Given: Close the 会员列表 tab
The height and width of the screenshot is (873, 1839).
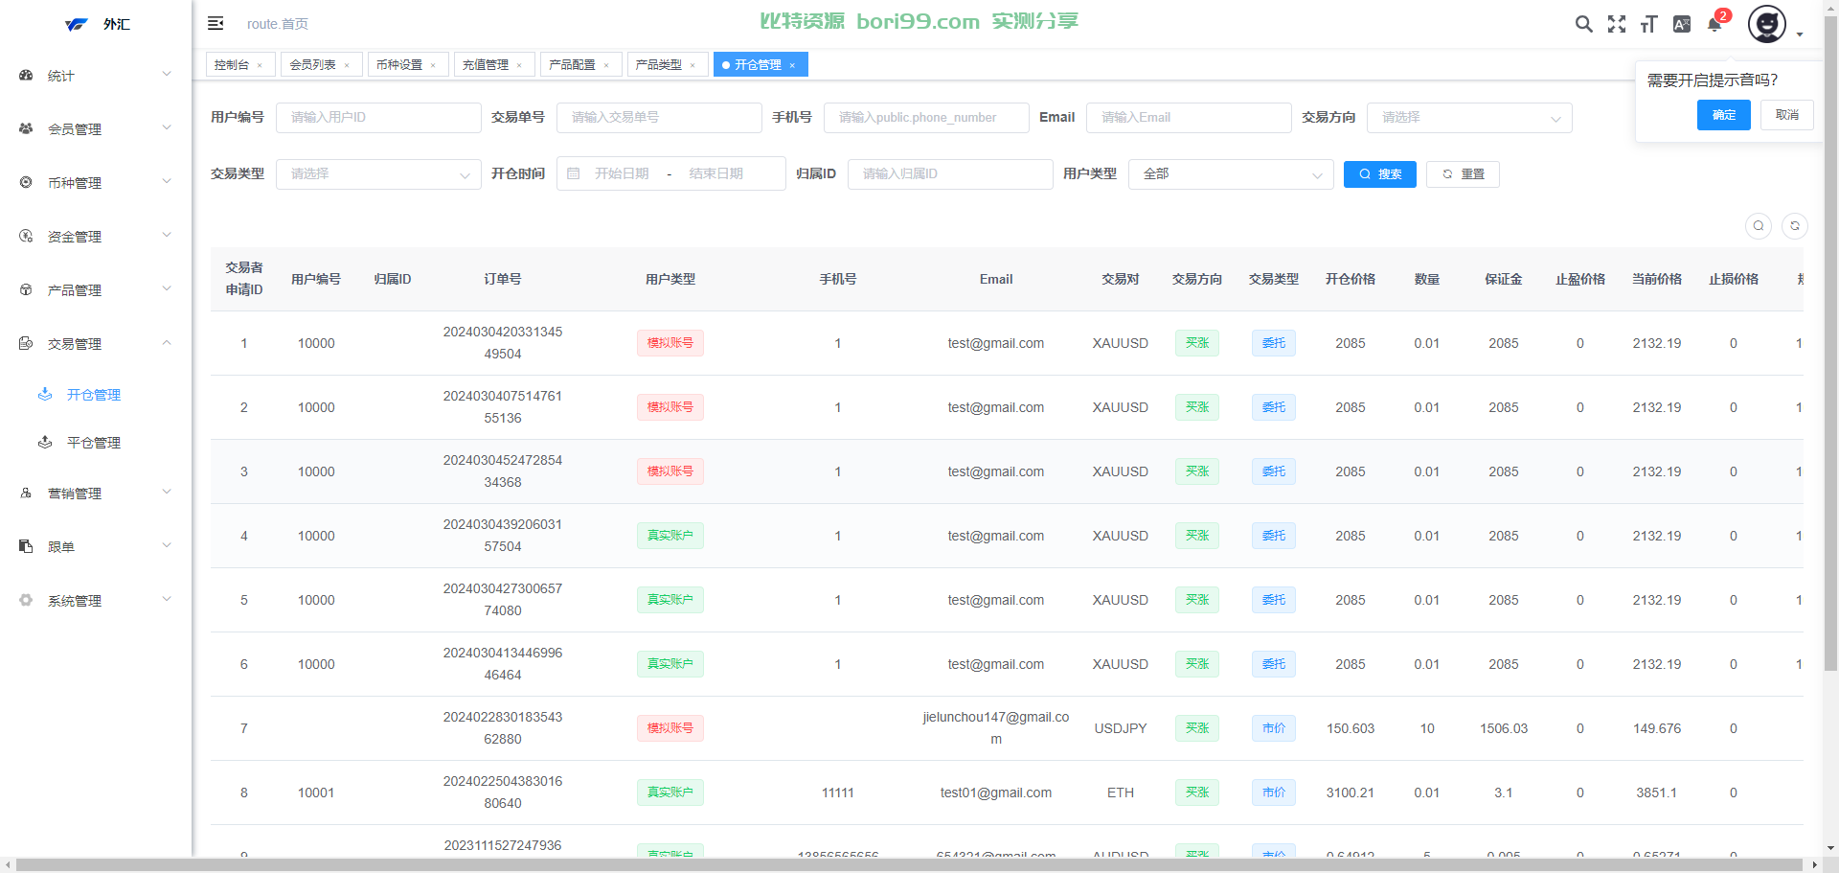Looking at the screenshot, I should point(347,65).
